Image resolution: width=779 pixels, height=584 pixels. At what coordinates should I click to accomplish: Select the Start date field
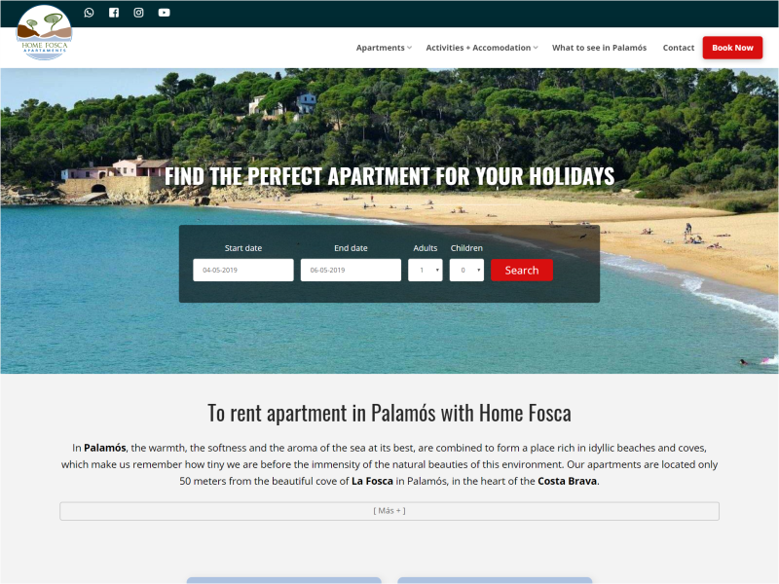coord(243,271)
